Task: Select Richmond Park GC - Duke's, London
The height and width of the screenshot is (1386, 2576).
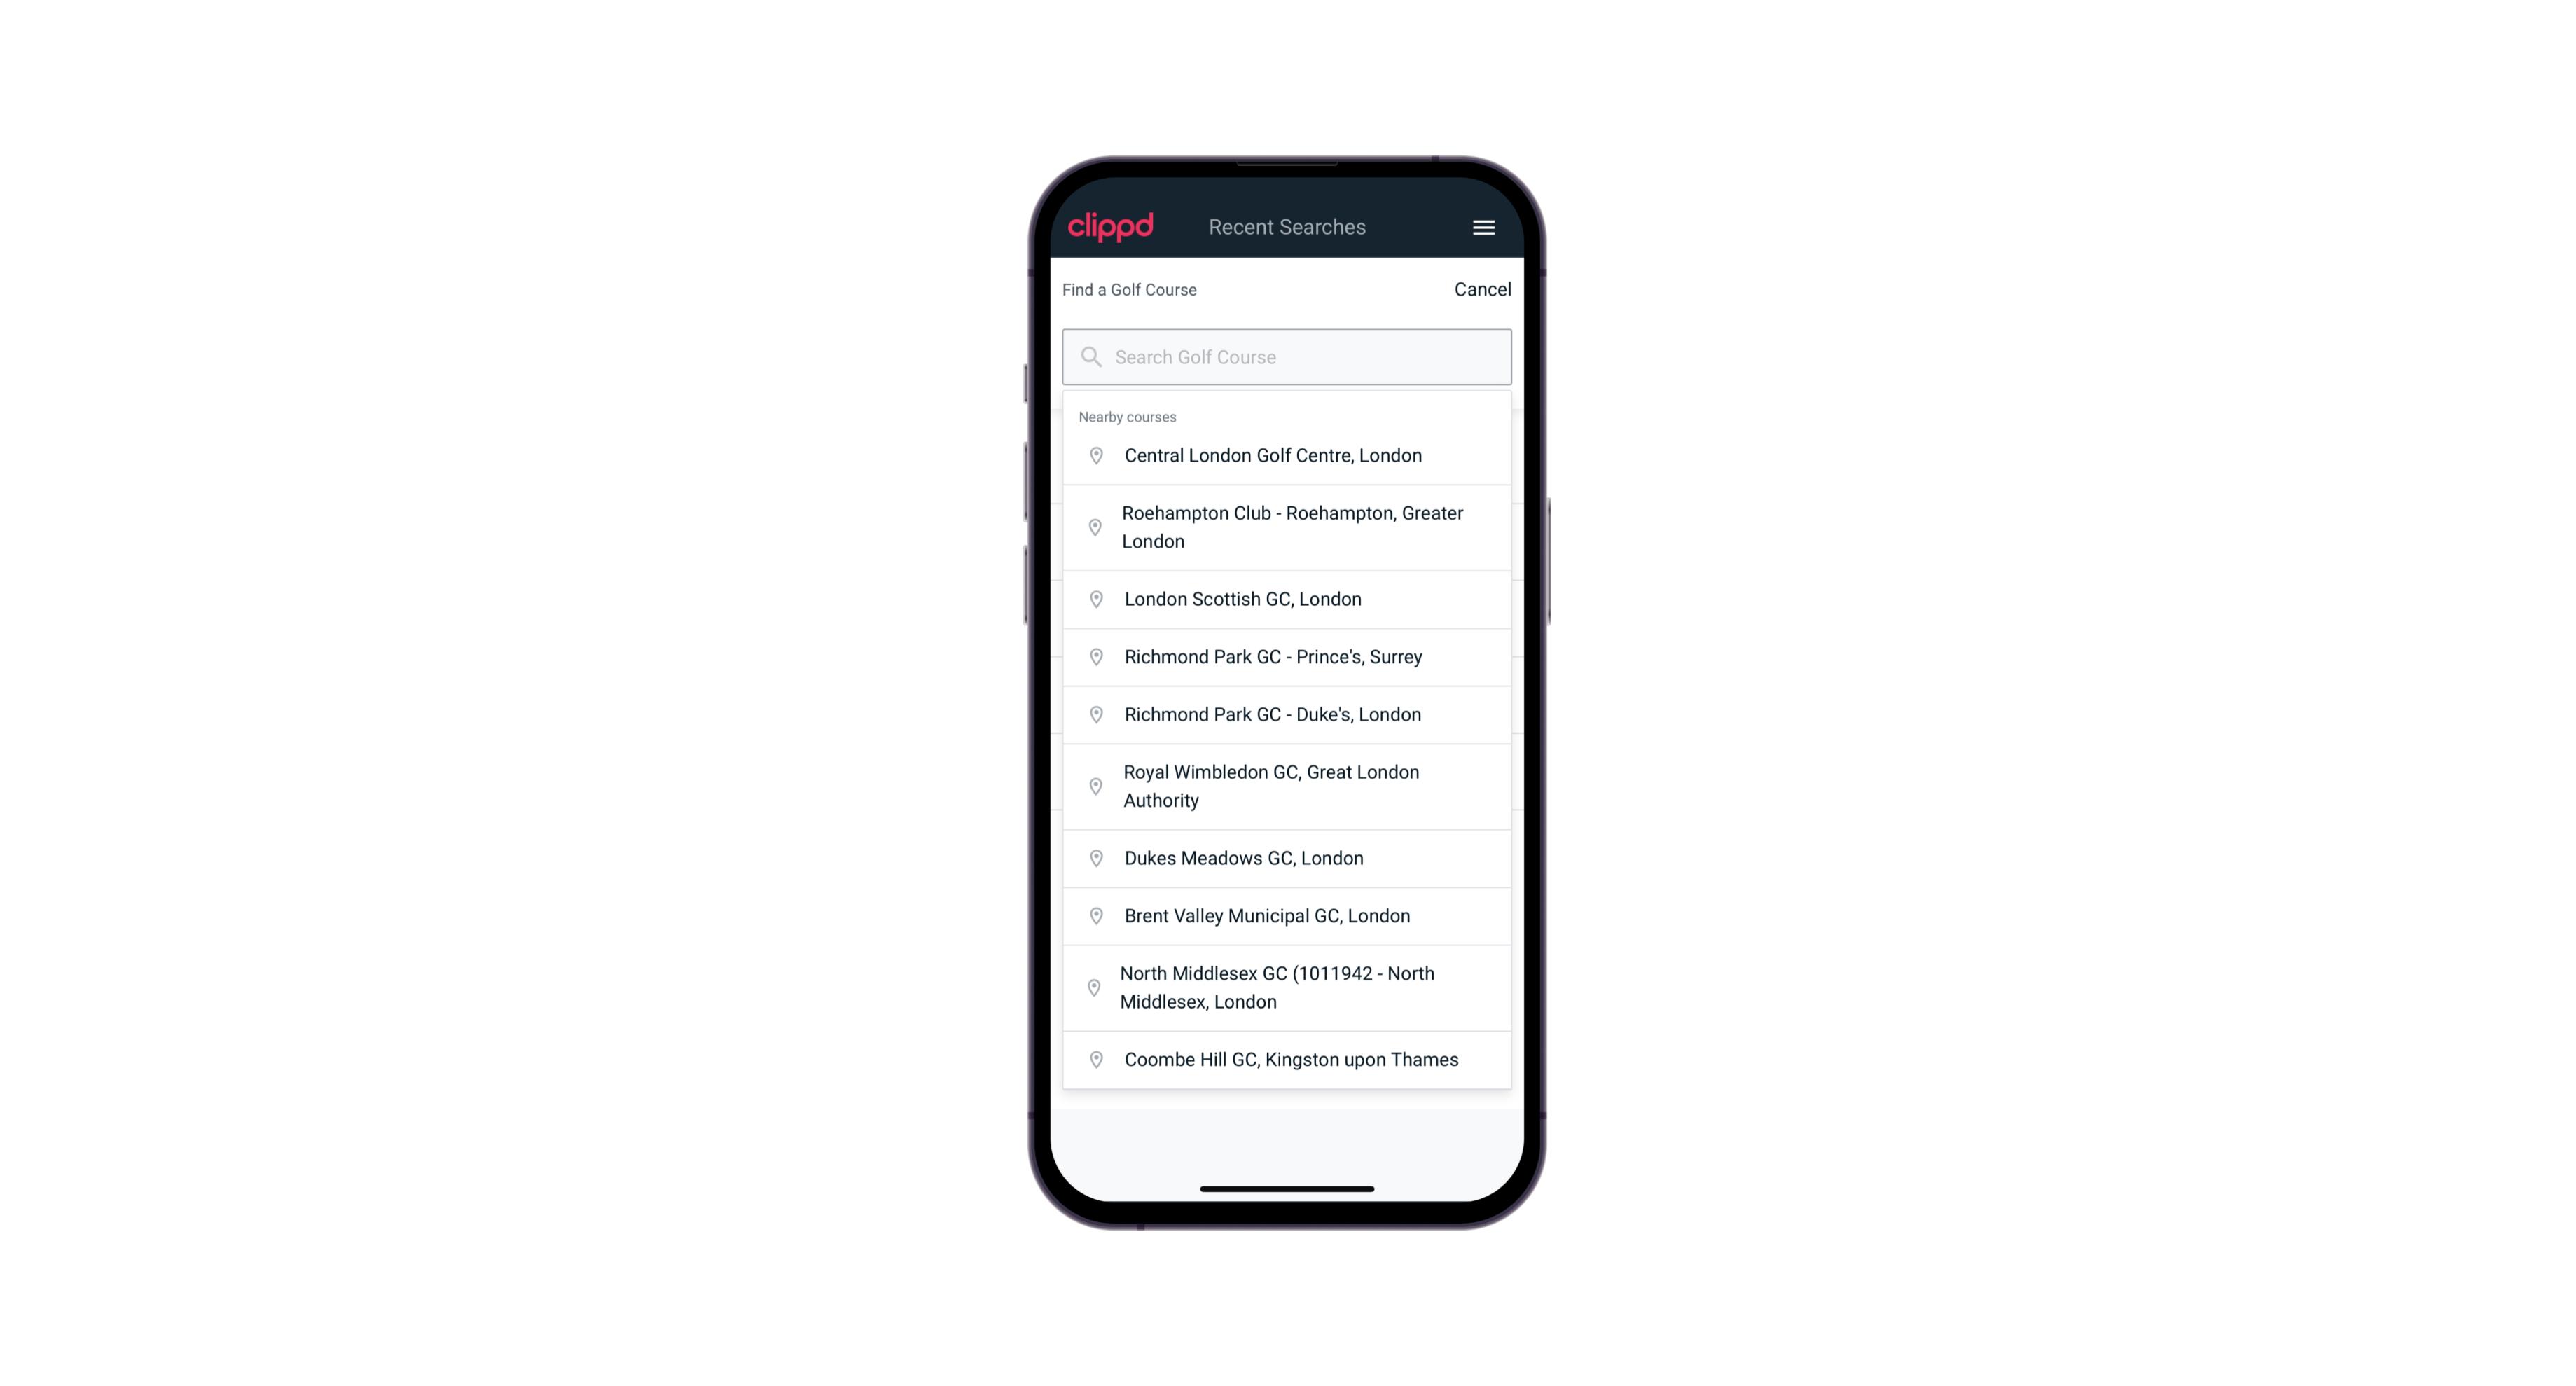Action: coord(1288,714)
